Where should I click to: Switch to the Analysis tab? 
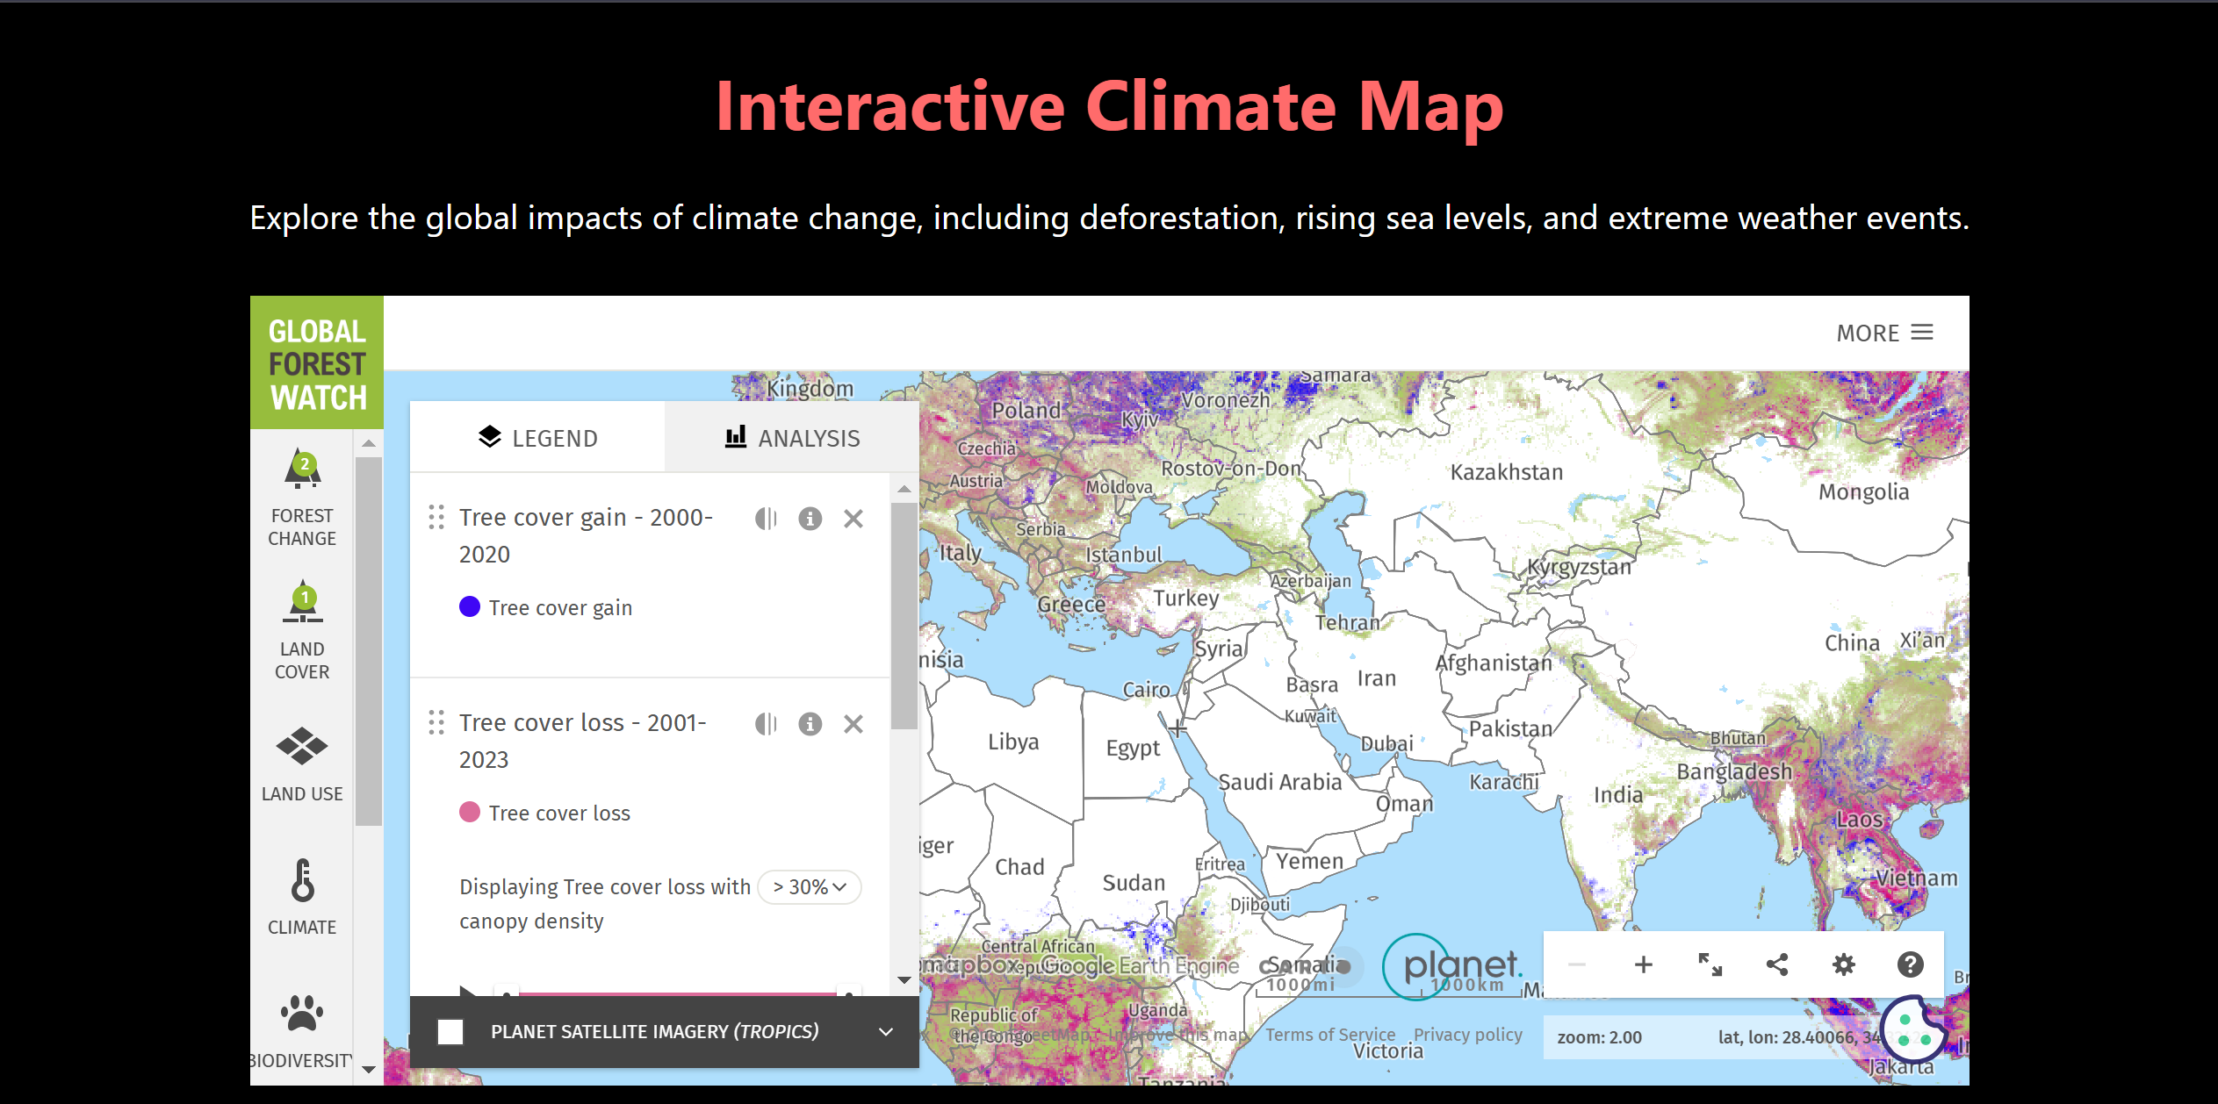coord(792,438)
